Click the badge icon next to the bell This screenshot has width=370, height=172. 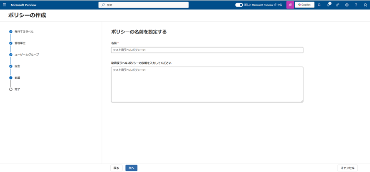point(329,5)
